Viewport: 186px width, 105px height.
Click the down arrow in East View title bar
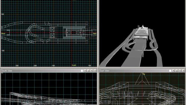(x=177, y=71)
